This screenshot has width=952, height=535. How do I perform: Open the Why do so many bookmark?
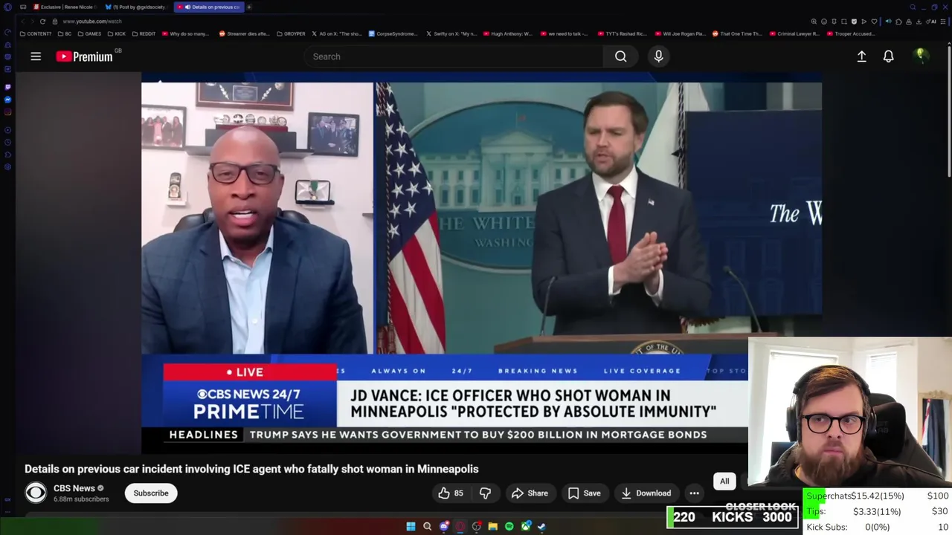[x=185, y=33]
